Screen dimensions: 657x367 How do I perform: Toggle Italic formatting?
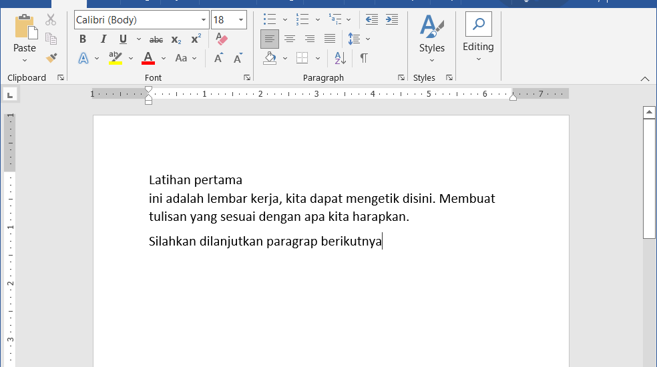[103, 39]
